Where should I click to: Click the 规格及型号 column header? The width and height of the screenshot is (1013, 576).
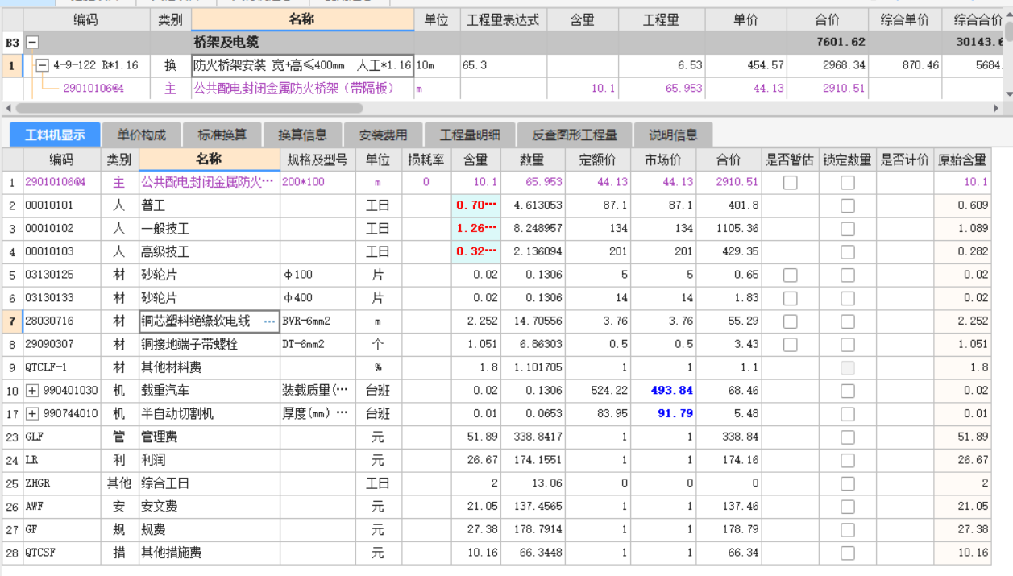(x=318, y=160)
